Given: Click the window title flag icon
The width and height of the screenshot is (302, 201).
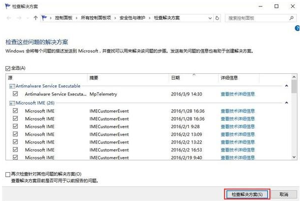Looking at the screenshot, I should pyautogui.click(x=7, y=6).
